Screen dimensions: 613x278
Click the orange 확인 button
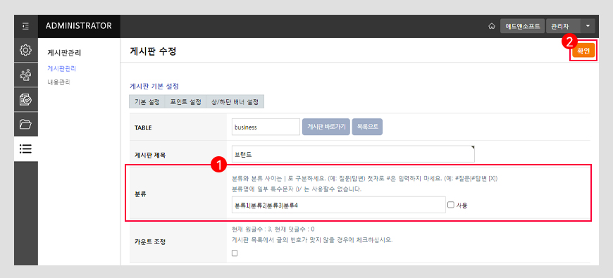583,51
